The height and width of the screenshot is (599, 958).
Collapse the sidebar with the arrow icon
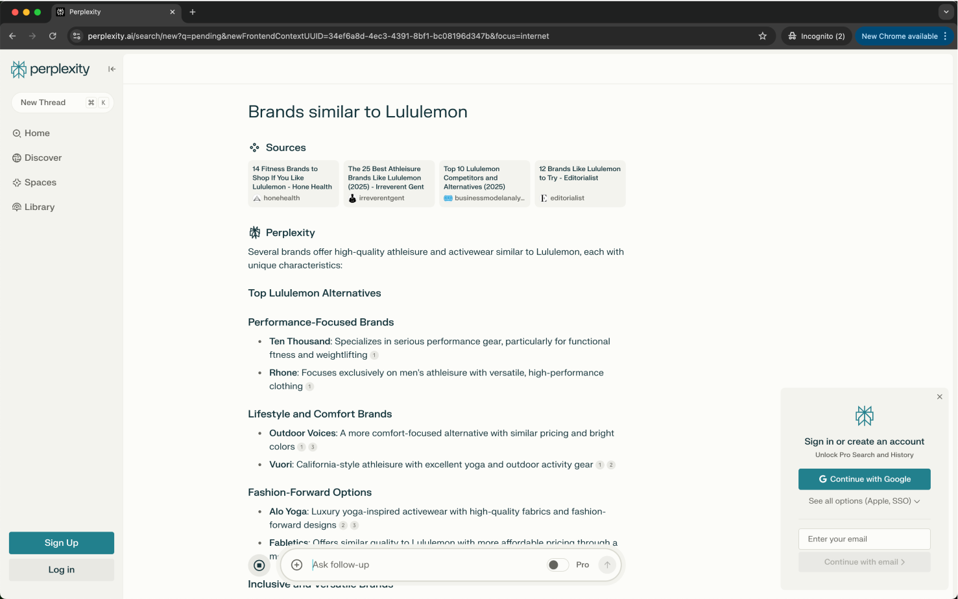pos(112,69)
